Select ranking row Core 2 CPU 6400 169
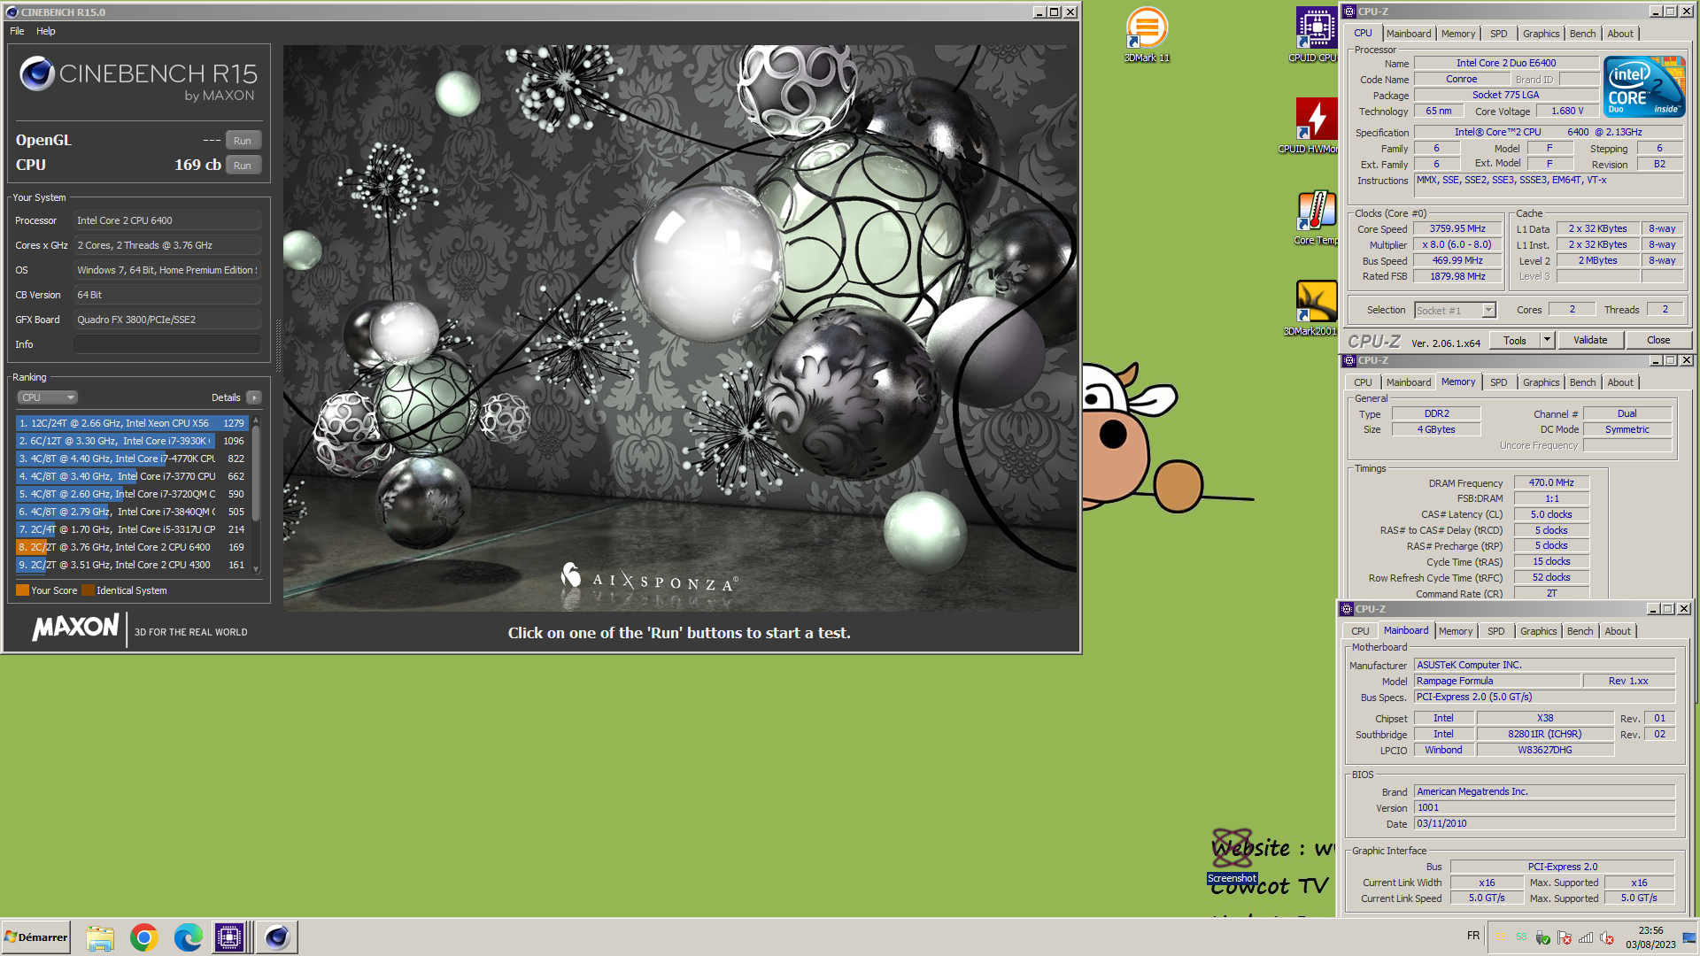The image size is (1700, 956). pos(131,547)
